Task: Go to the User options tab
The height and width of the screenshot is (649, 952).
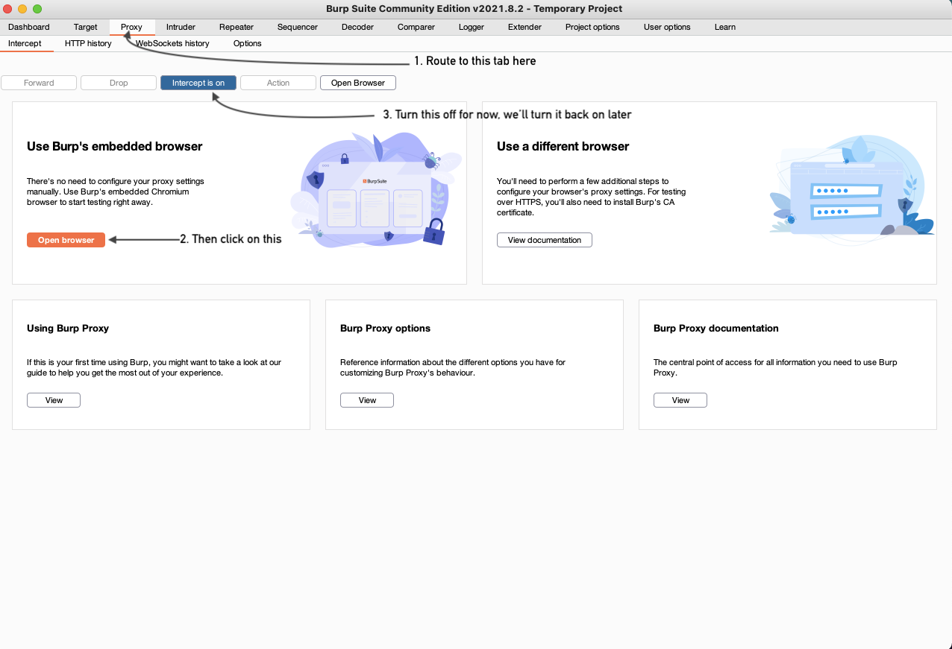Action: pos(667,27)
